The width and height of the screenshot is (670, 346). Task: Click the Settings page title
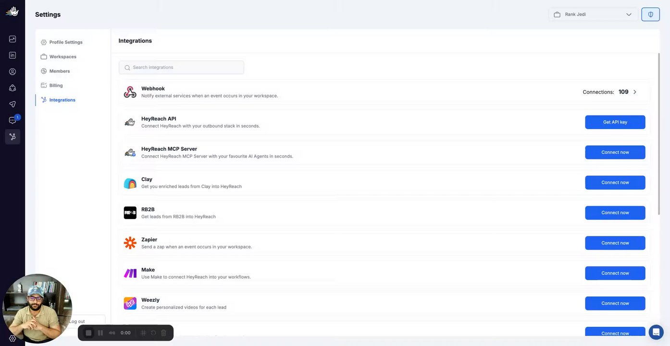coord(48,14)
